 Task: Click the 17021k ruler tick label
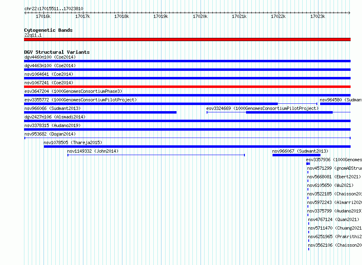point(239,16)
